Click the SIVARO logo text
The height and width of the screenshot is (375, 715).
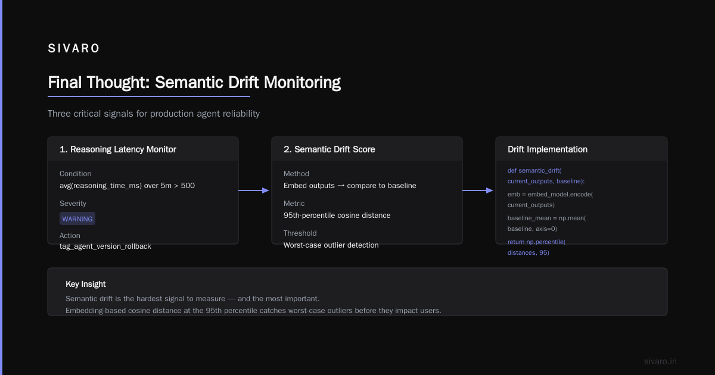pos(74,49)
